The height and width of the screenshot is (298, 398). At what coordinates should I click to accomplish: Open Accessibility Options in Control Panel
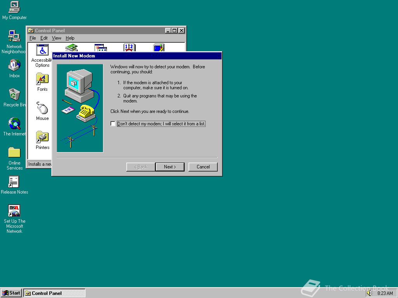tap(42, 50)
